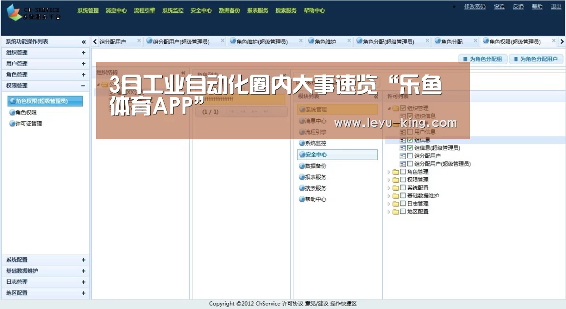Collapse the 系统功能操作列表 sidebar panel
Viewport: 566px width, 309px height.
click(84, 42)
